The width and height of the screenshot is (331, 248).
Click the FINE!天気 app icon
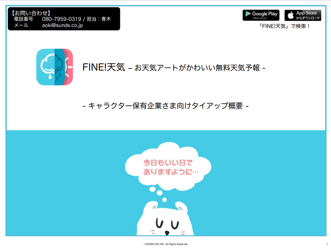coord(55,67)
